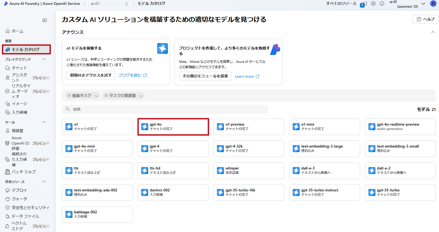Collapse the Playground sidebar section
This screenshot has height=232, width=439.
click(44, 59)
